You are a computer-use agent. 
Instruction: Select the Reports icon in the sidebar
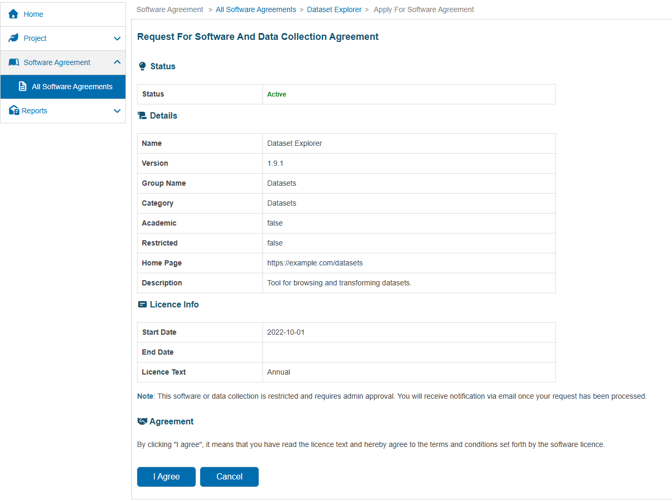[x=13, y=111]
